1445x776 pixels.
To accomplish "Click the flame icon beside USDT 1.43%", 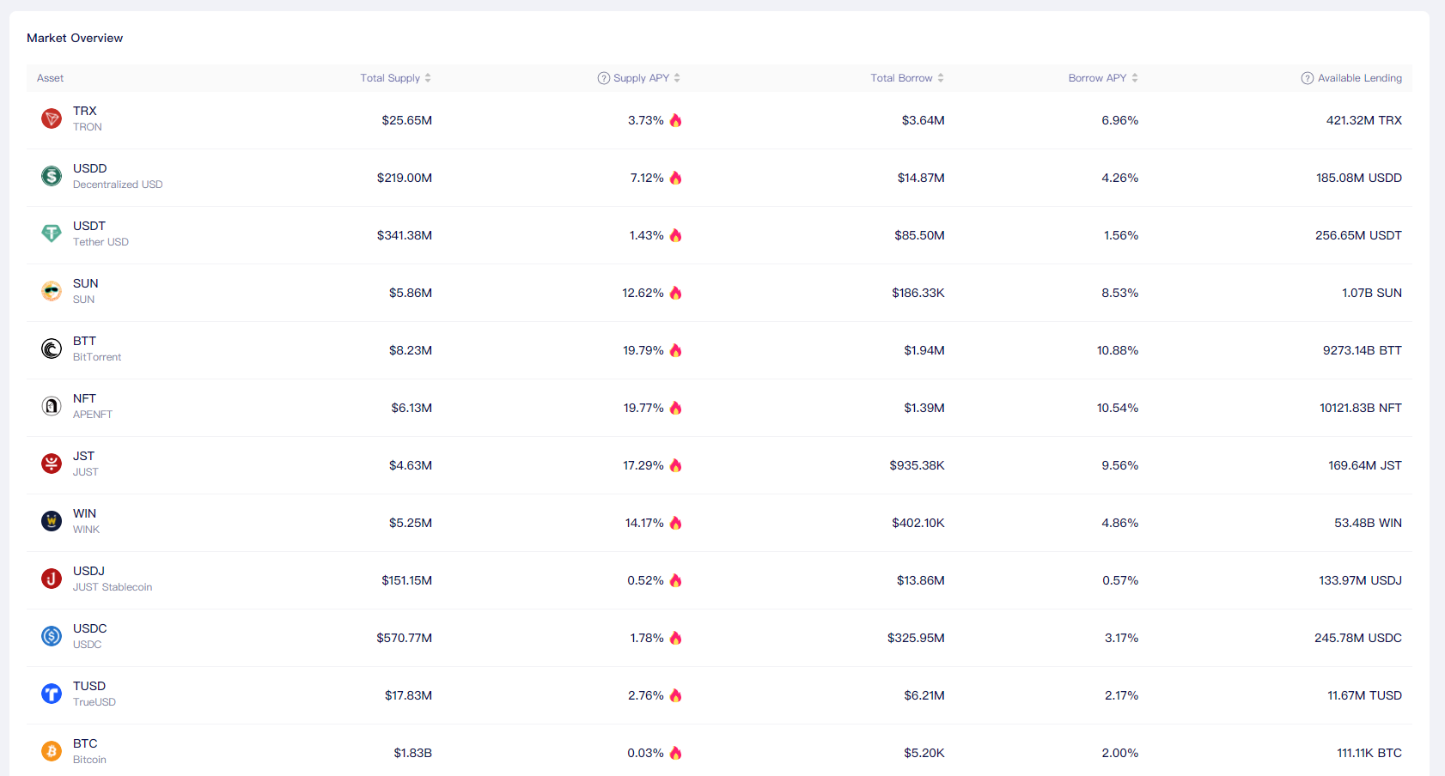I will pos(676,235).
